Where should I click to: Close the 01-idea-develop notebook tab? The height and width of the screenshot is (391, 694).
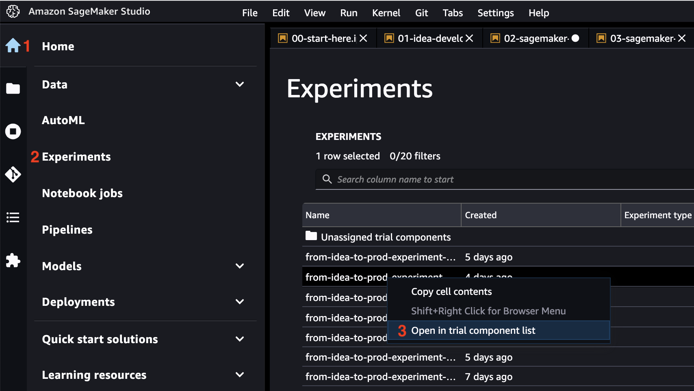point(469,38)
